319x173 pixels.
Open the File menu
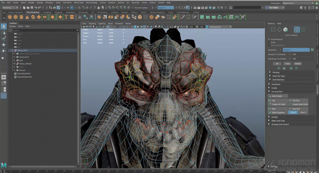(x=3, y=3)
